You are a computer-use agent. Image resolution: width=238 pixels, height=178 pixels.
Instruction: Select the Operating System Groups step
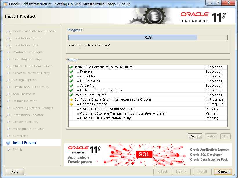(33, 108)
